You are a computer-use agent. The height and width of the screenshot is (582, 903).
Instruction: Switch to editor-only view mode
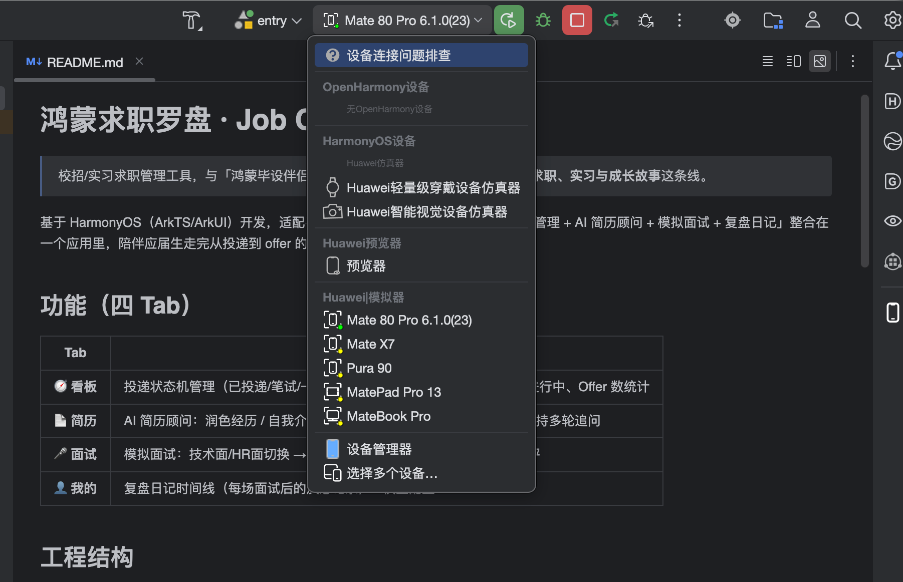tap(767, 62)
